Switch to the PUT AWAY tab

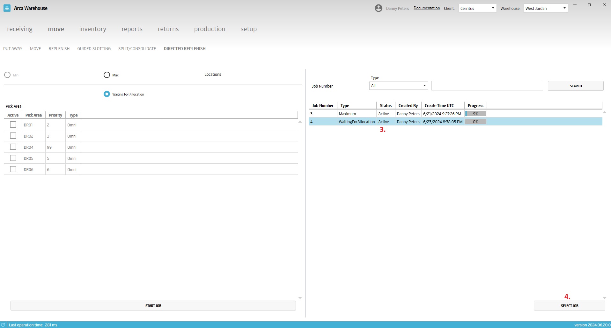tap(13, 49)
